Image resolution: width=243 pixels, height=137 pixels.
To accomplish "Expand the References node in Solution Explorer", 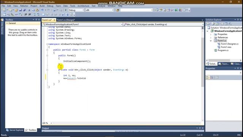I will [211, 38].
